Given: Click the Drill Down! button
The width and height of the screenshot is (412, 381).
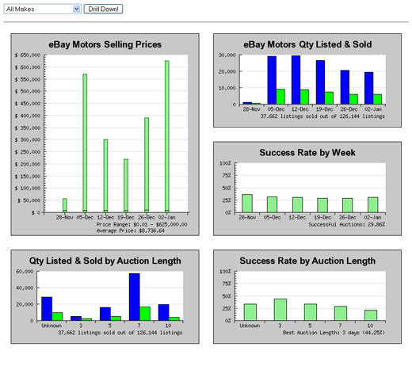Looking at the screenshot, I should 103,9.
